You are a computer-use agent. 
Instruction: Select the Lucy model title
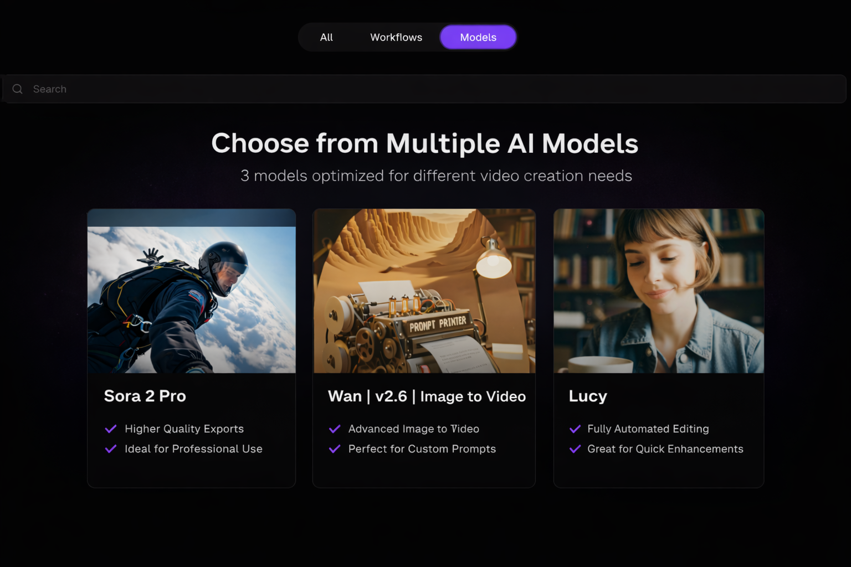[588, 396]
